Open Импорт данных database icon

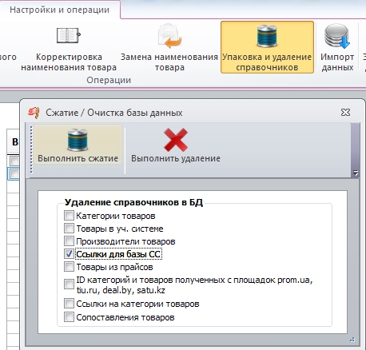(x=337, y=36)
